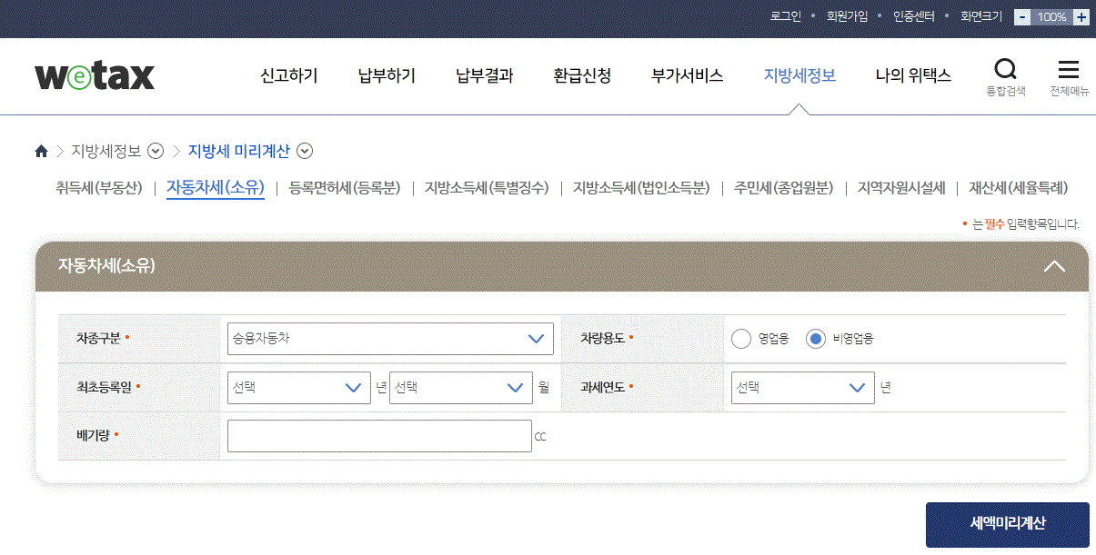The width and height of the screenshot is (1096, 555).
Task: Click the 지방세 미리계산 breadcrumb link
Action: point(239,151)
